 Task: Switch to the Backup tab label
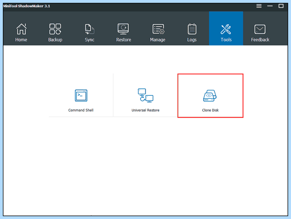click(x=55, y=40)
